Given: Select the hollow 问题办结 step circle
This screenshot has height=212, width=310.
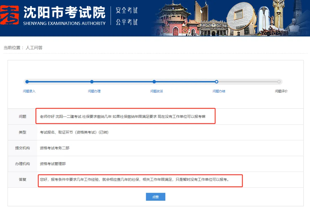Looking at the screenshot, I should (217, 82).
